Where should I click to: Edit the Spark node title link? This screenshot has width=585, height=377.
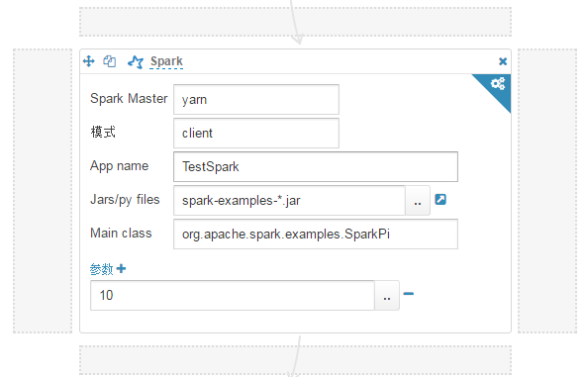coord(166,61)
